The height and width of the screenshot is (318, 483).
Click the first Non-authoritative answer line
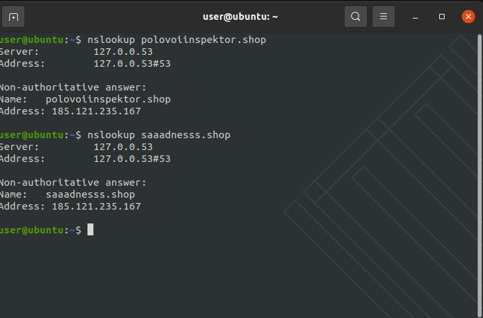point(72,87)
